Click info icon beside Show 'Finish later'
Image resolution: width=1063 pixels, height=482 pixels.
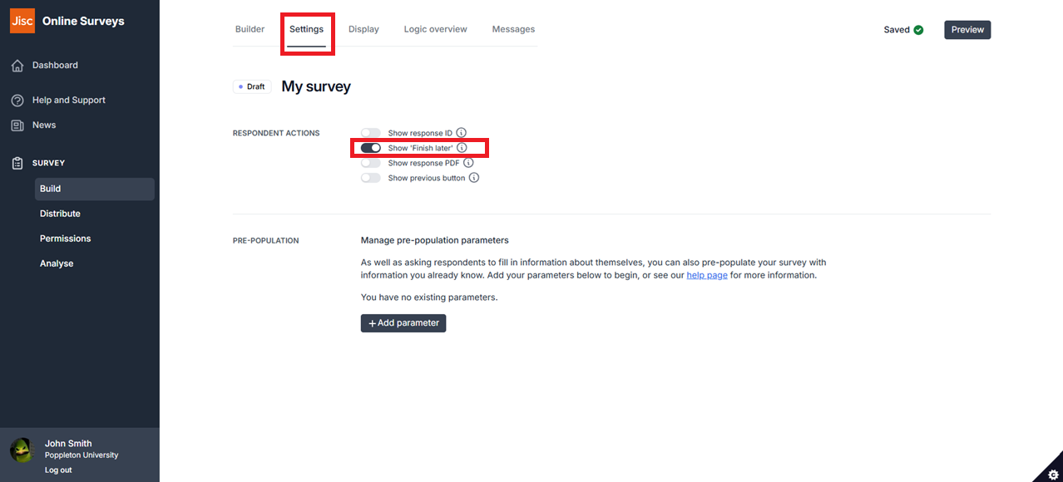click(x=462, y=148)
